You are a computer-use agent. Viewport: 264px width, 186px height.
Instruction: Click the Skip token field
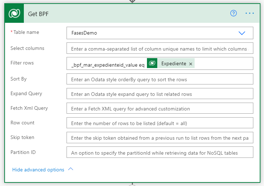tap(160, 138)
